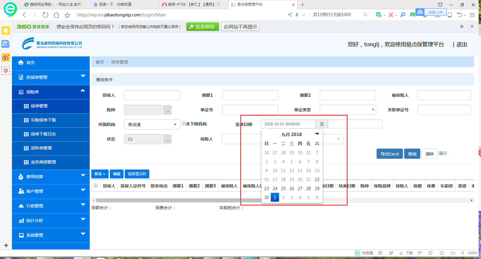Open the Weibo sidebar icon
Viewport: 481px width, 259px height.
click(x=6, y=57)
